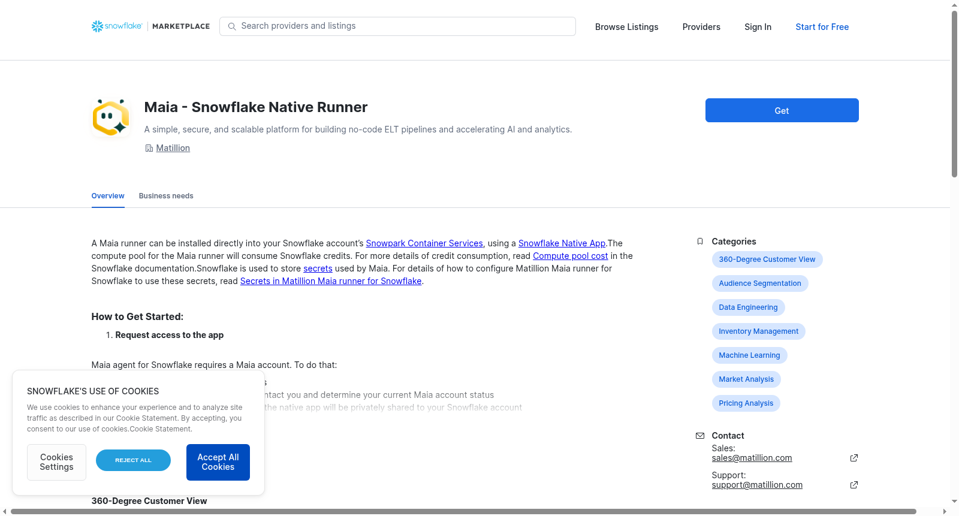Open external link icon beside sales email
Screen dimensions: 959x516
[x=854, y=458]
